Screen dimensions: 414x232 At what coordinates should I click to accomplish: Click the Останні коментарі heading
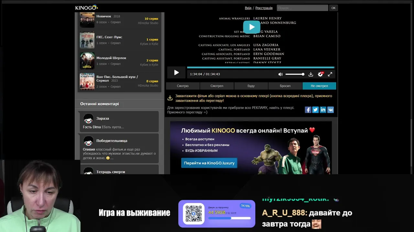[100, 104]
